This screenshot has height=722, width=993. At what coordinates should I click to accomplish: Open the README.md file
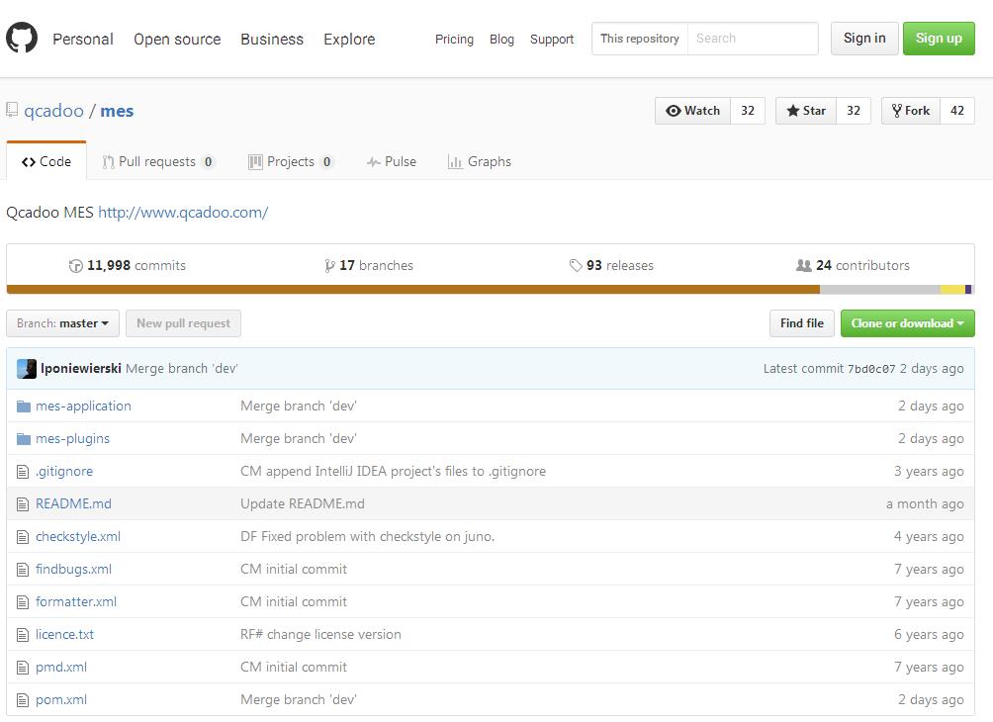tap(73, 504)
